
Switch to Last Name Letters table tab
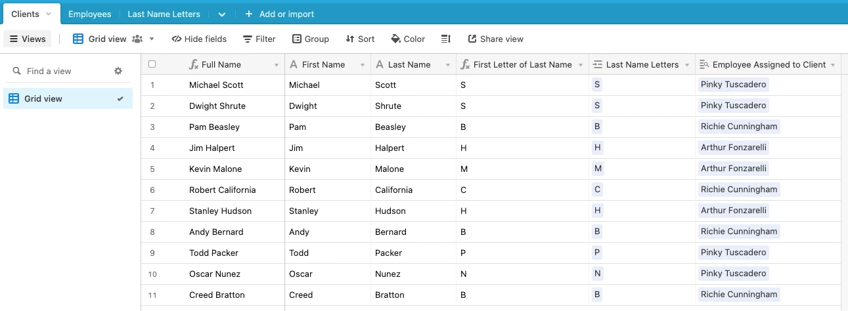(164, 14)
